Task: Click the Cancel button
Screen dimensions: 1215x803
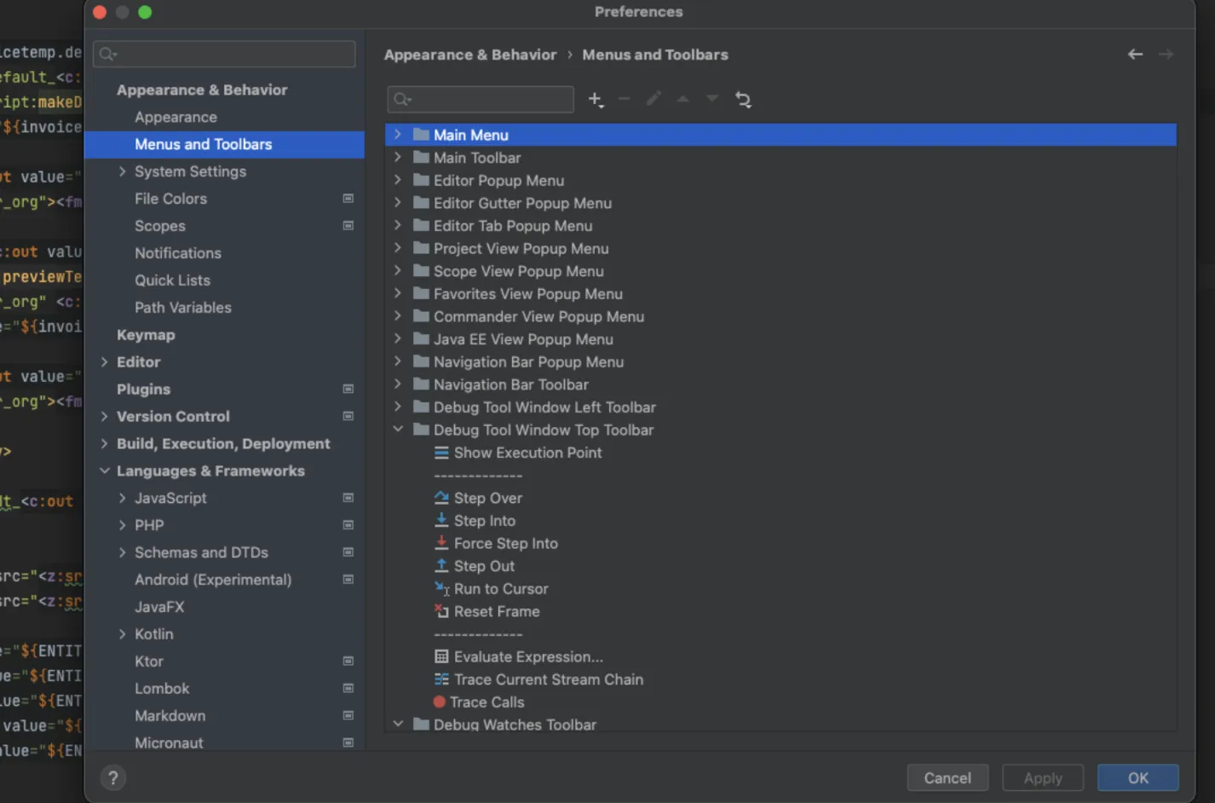Action: [x=947, y=777]
